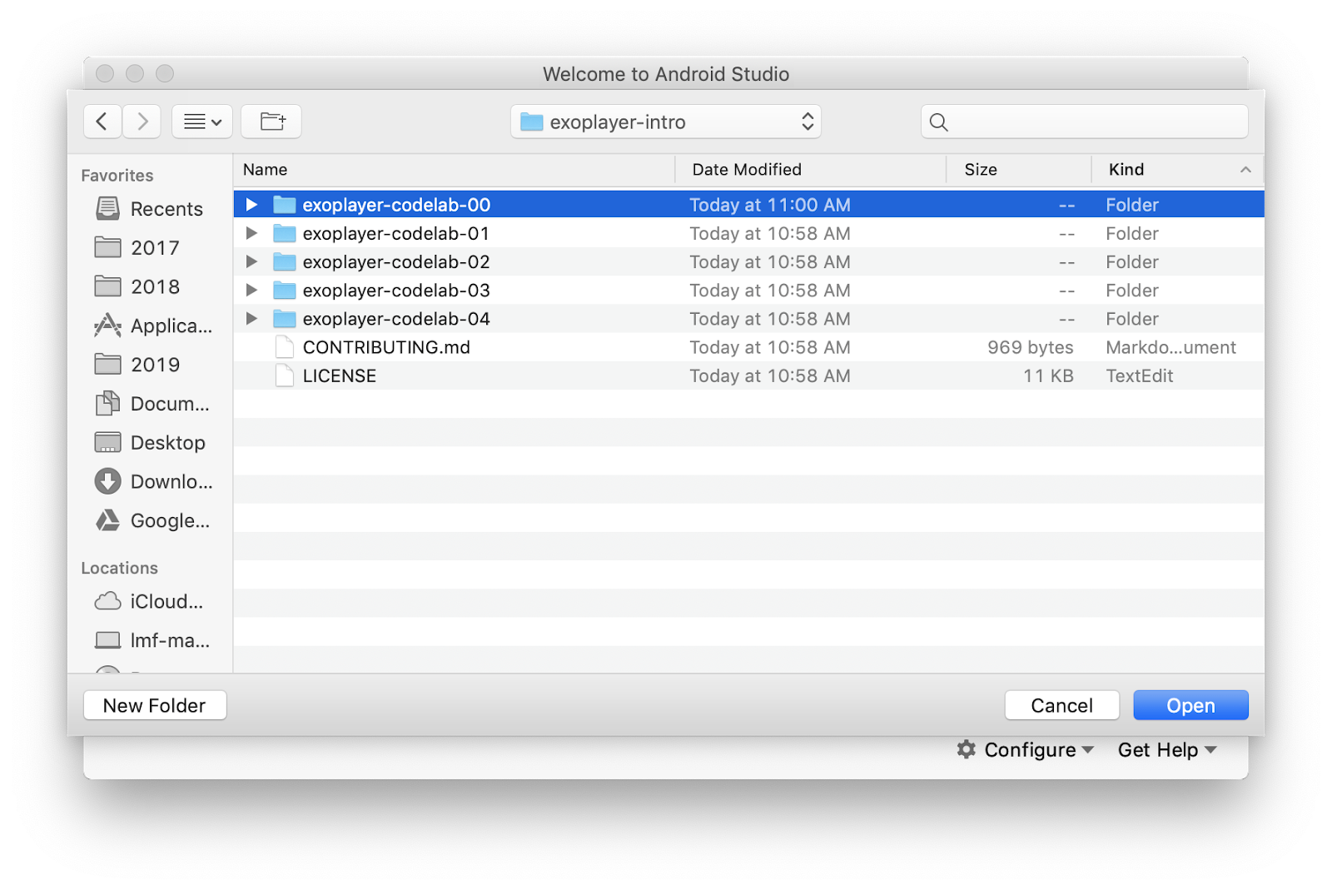
Task: Select iCloud Drive under Locations
Action: pyautogui.click(x=166, y=602)
